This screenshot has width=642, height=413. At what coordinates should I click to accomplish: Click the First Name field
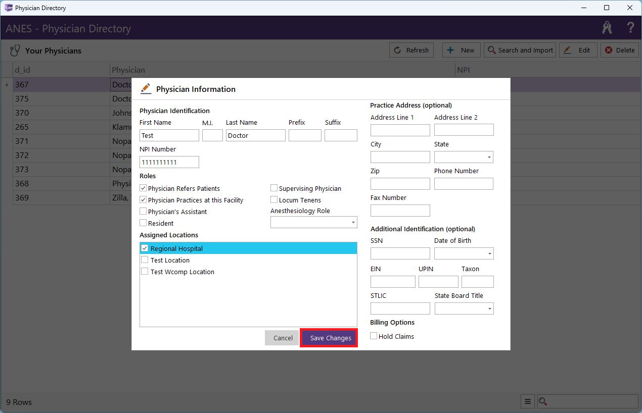pos(169,135)
